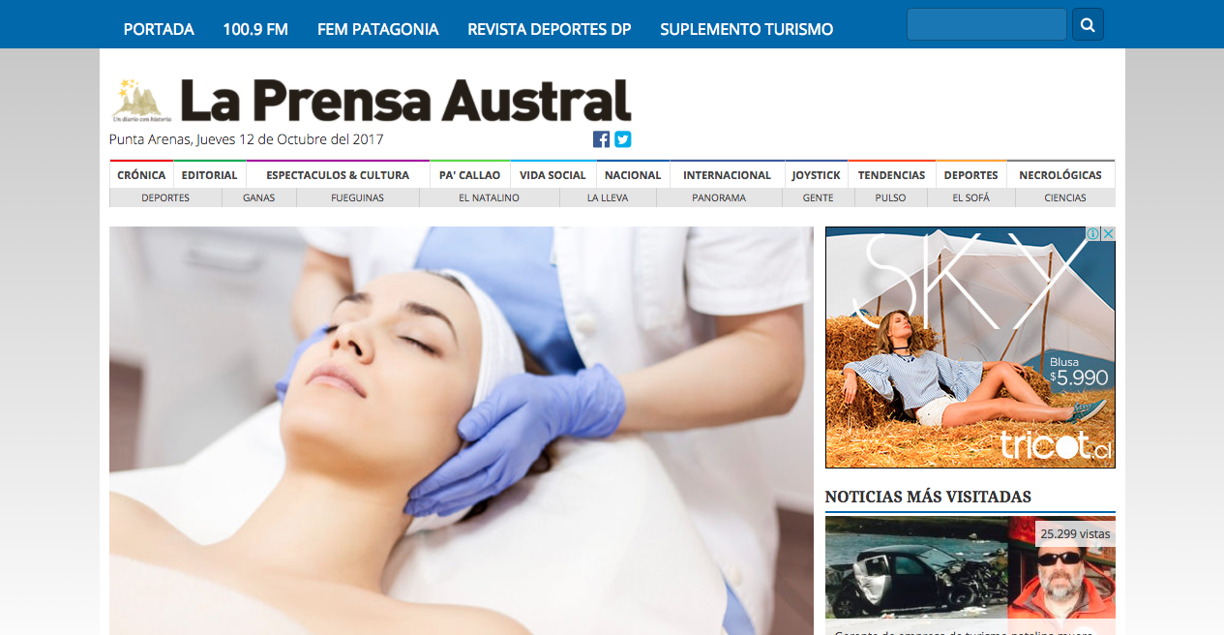The image size is (1224, 635).
Task: Open GENTE sub-section
Action: (819, 197)
